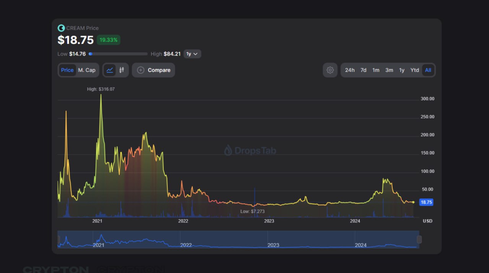This screenshot has width=489, height=273.
Task: Click the right handle of range navigator
Action: click(x=419, y=239)
